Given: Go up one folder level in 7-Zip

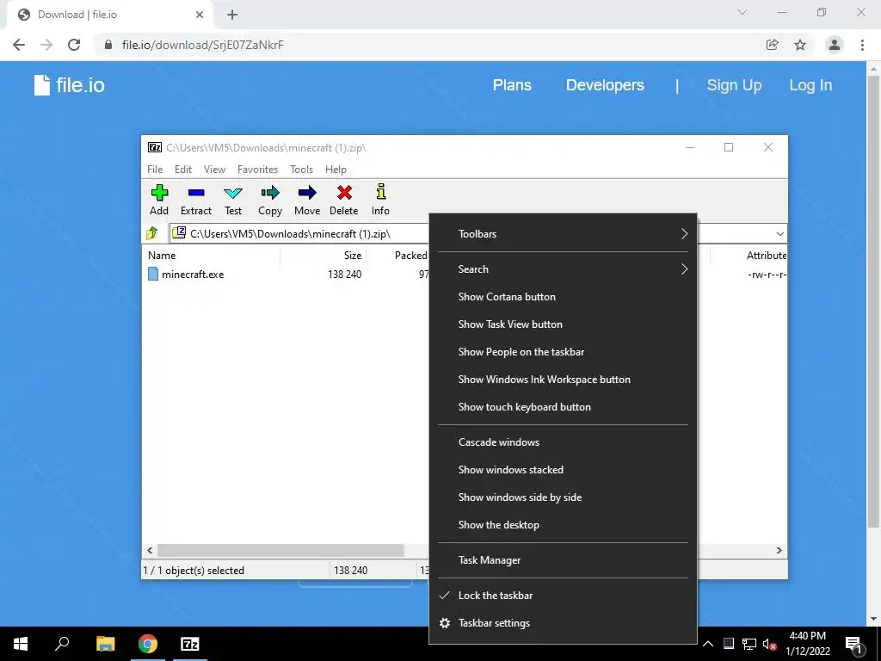Looking at the screenshot, I should (152, 233).
